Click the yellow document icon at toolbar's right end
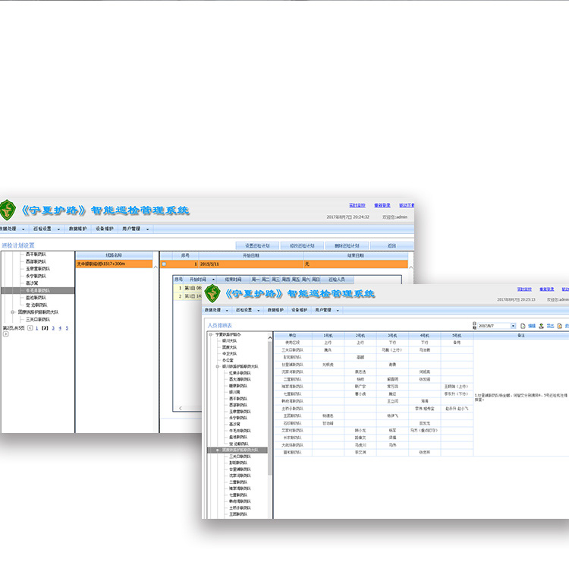The image size is (569, 569). (x=559, y=326)
